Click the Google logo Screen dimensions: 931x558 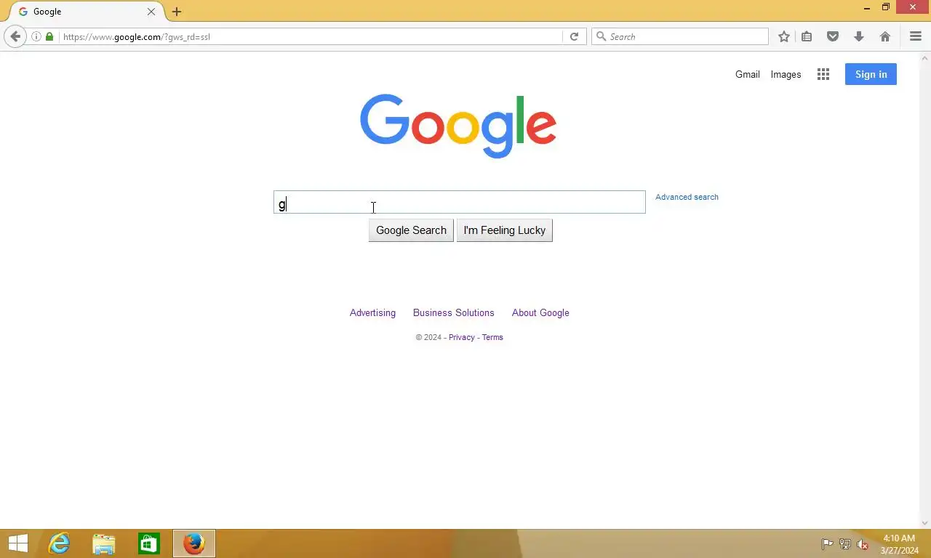pos(458,126)
